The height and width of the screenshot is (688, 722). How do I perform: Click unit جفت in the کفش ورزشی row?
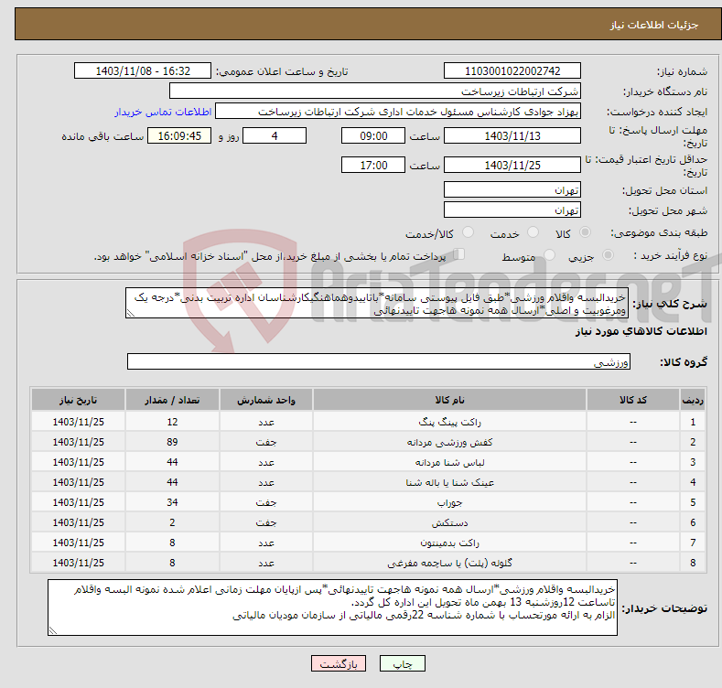point(266,442)
